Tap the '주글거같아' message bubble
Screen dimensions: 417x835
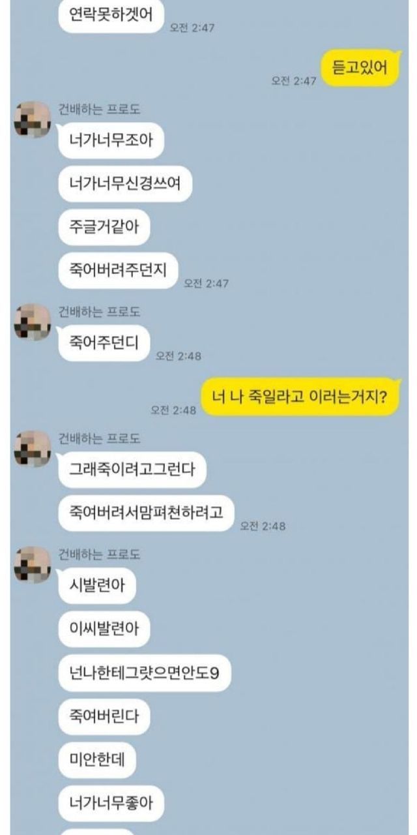[104, 227]
